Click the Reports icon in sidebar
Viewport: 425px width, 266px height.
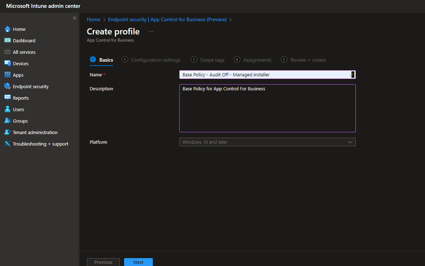[7, 98]
